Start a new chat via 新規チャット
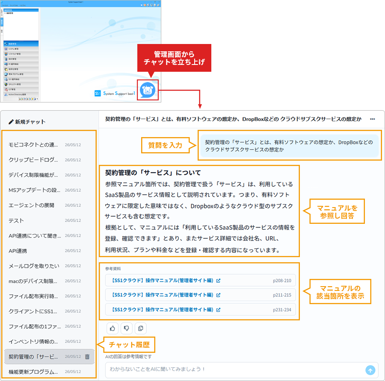Image resolution: width=385 pixels, height=381 pixels. click(x=27, y=122)
